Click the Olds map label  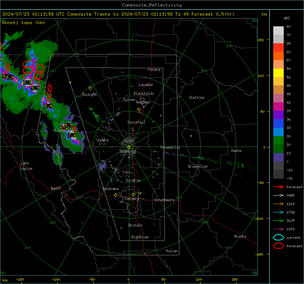pos(129,141)
